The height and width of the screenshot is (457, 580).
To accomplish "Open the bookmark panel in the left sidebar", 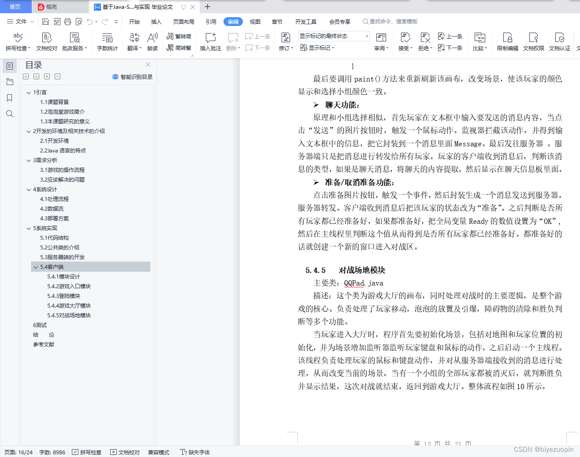I will [x=10, y=98].
